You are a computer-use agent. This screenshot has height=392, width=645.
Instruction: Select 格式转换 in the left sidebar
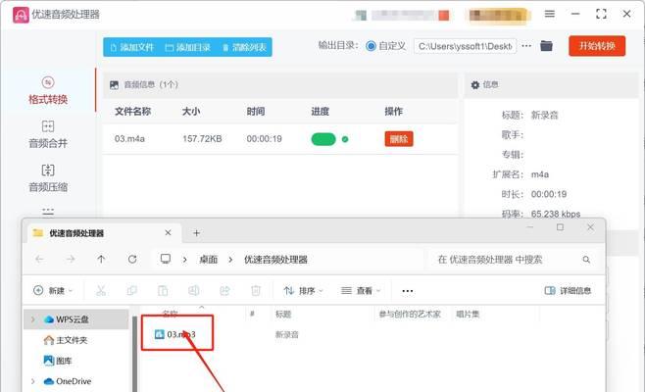click(x=48, y=90)
